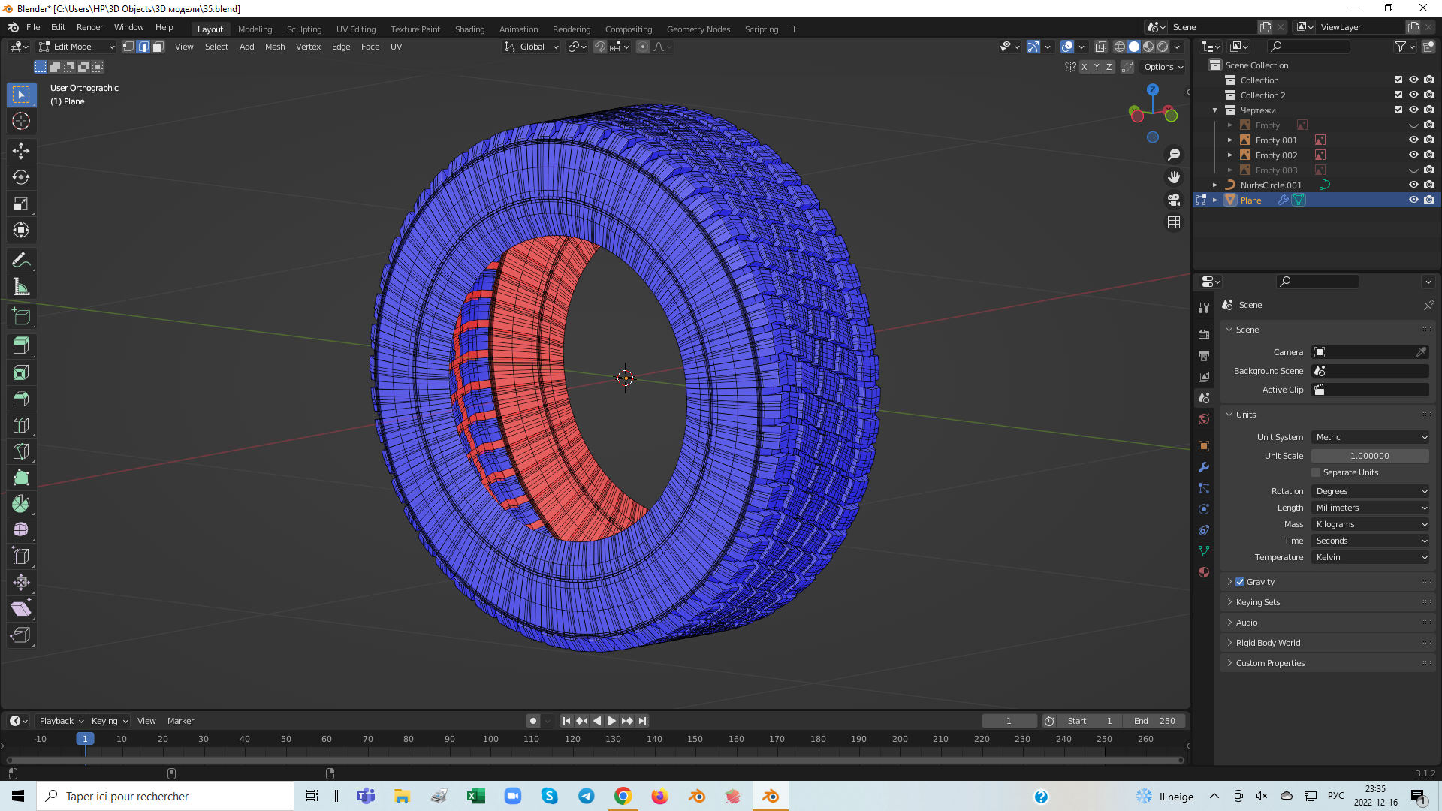The width and height of the screenshot is (1442, 811).
Task: Open the Length units dropdown
Action: [1370, 508]
